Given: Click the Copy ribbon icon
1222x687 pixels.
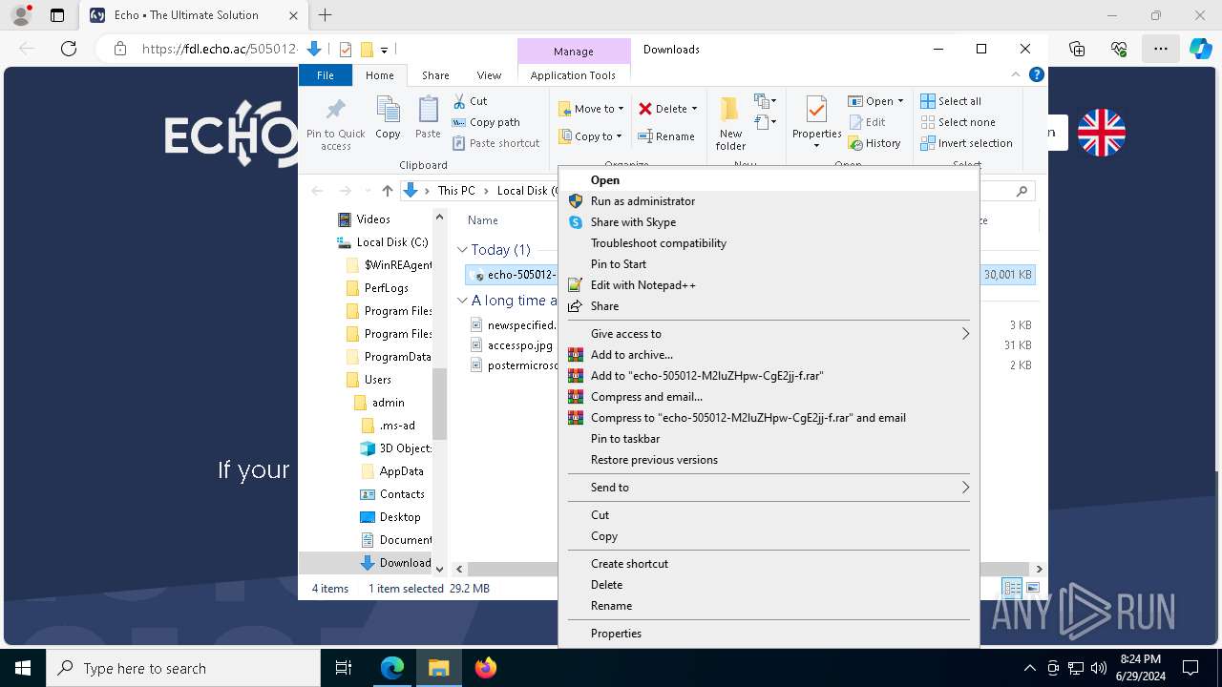Looking at the screenshot, I should click(388, 119).
